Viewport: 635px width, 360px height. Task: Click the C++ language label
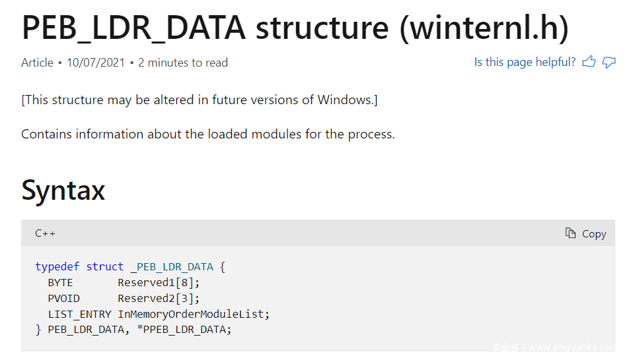pos(45,233)
